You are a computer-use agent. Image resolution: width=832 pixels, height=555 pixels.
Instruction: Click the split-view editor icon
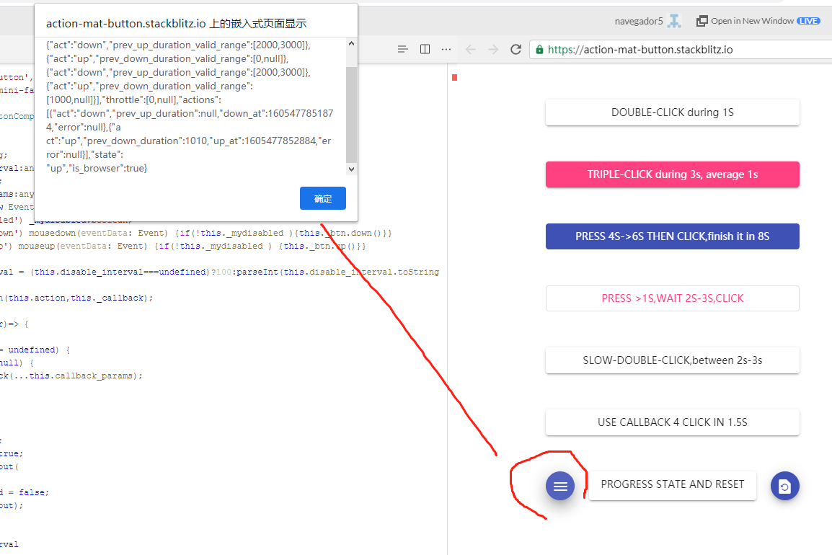425,49
